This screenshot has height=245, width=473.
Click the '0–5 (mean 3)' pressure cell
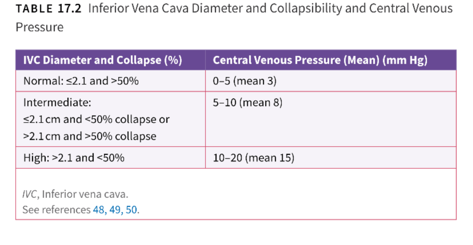tap(245, 81)
